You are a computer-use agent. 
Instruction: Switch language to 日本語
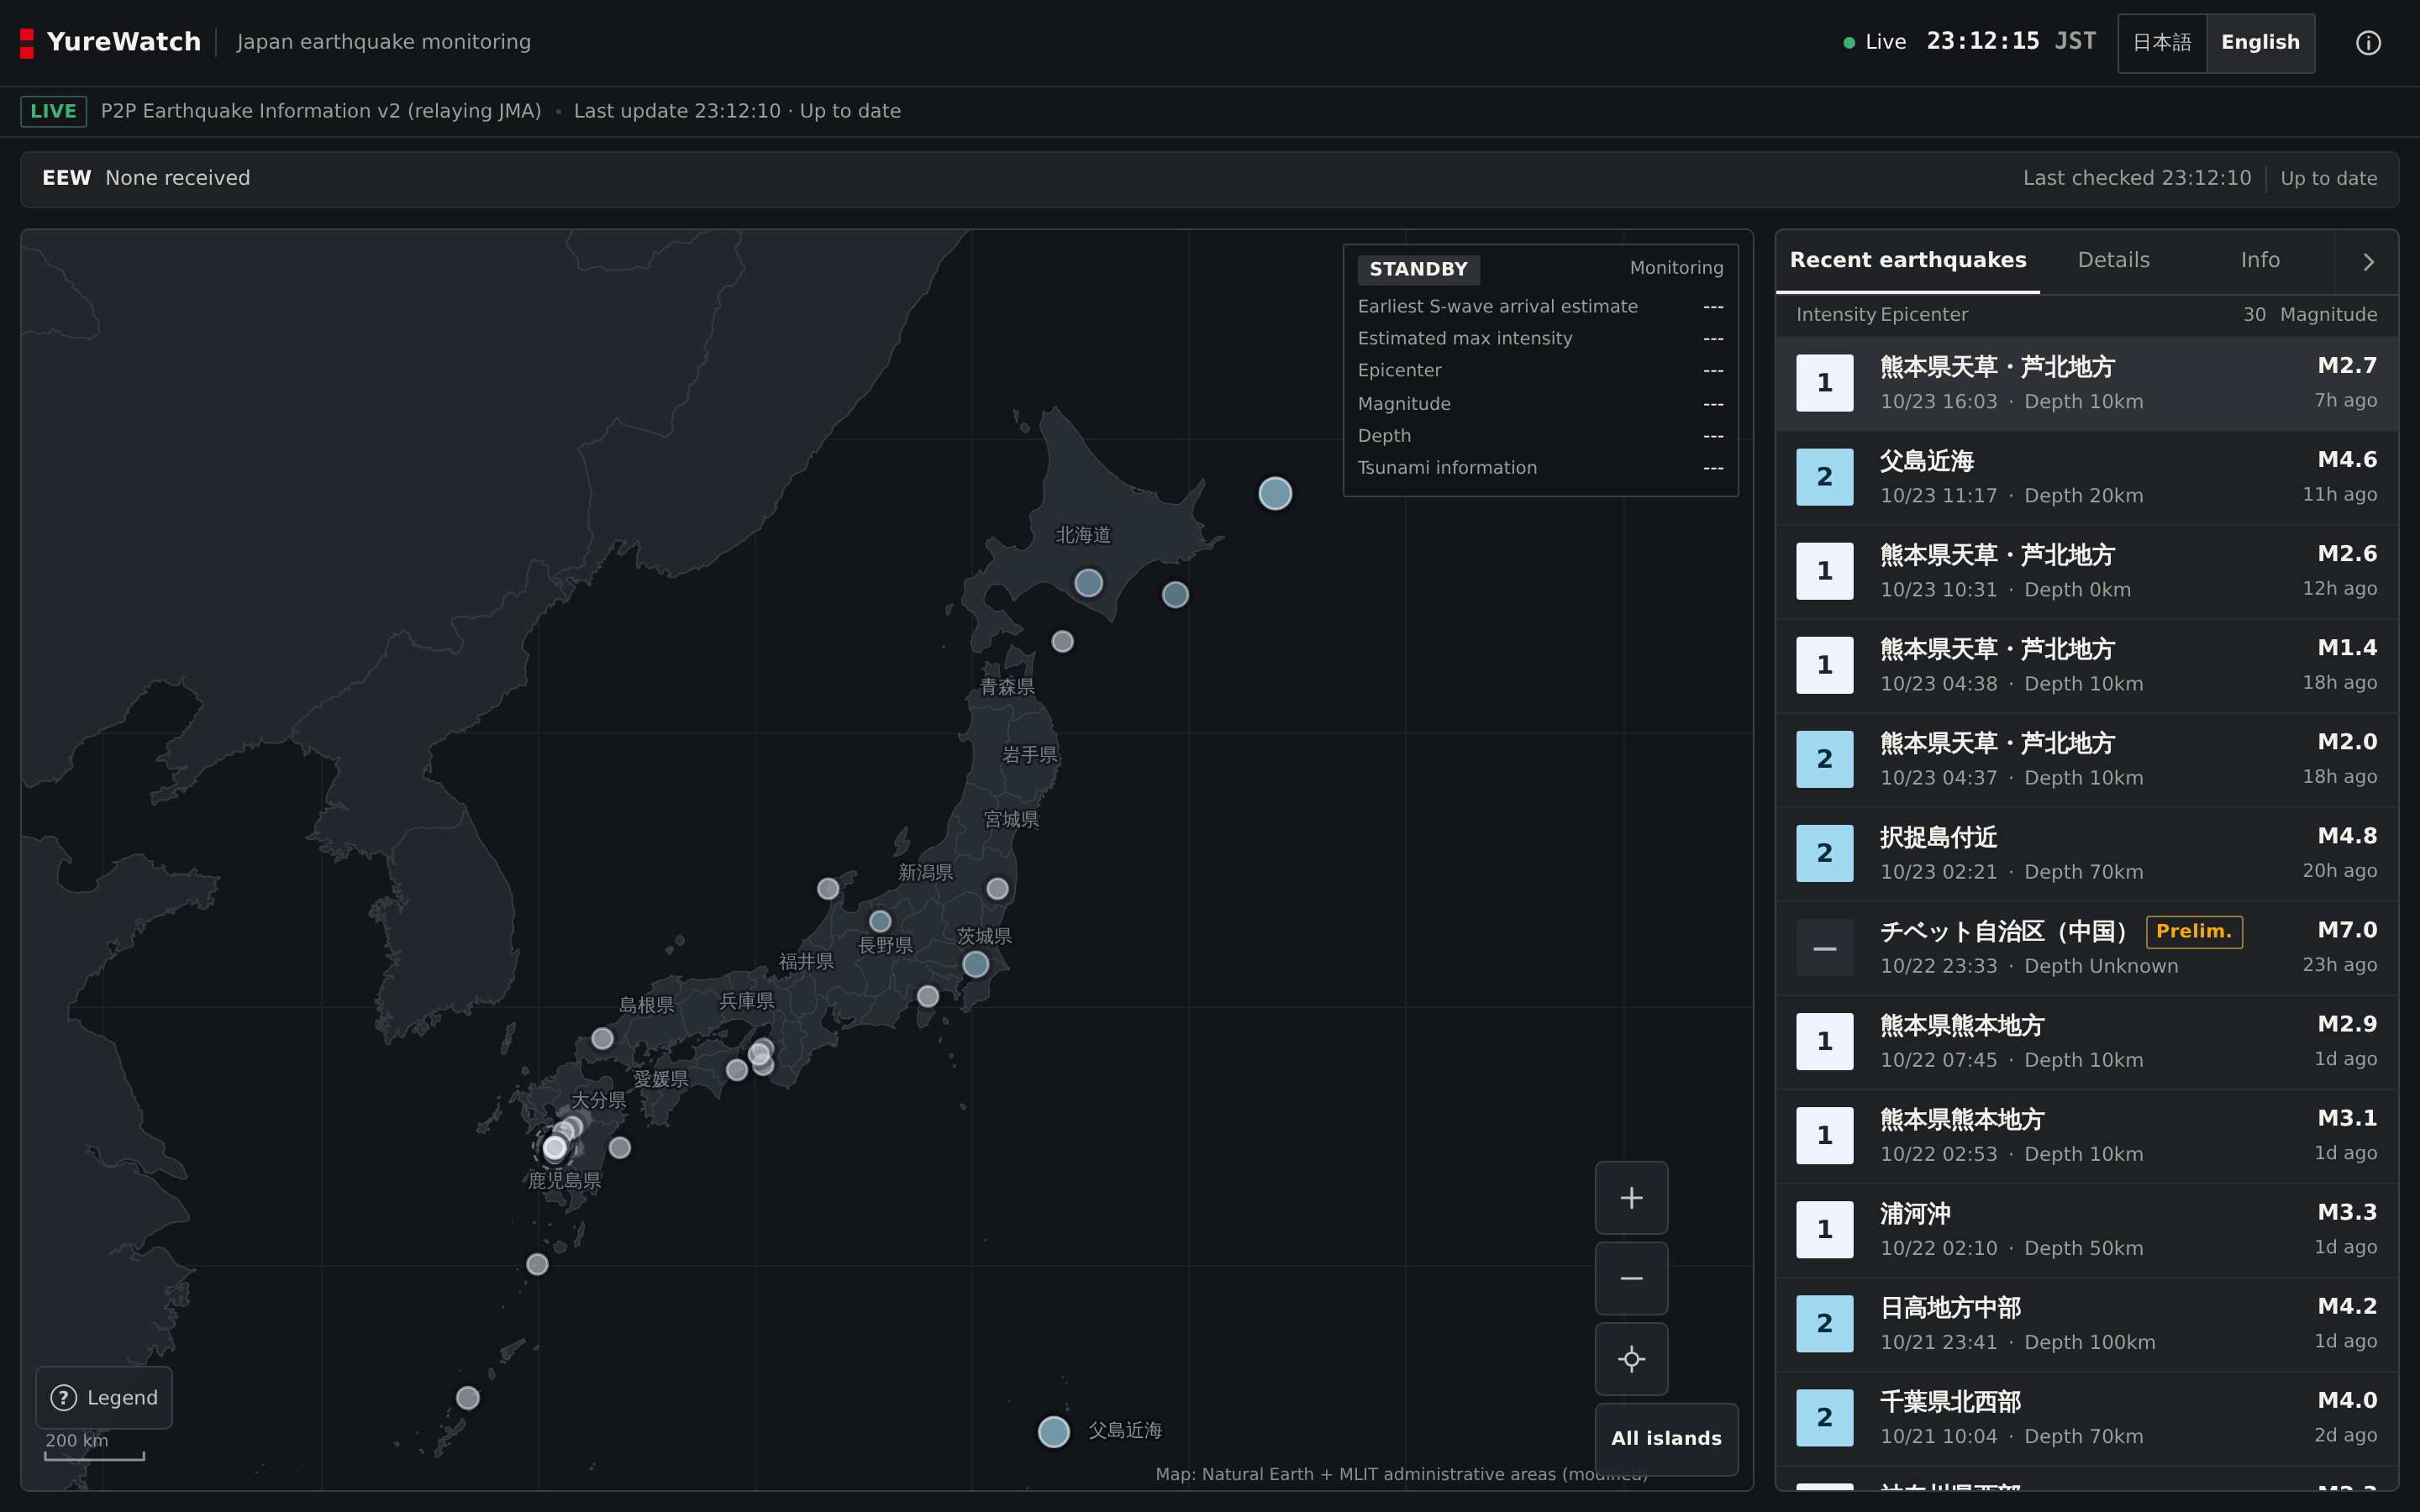click(x=2162, y=43)
